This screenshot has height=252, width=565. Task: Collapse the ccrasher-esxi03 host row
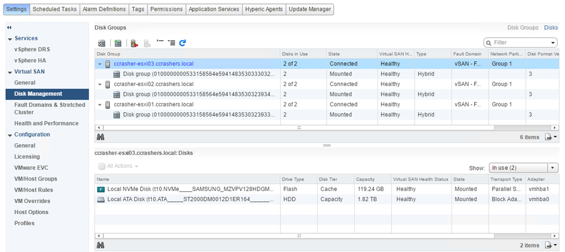tap(100, 64)
